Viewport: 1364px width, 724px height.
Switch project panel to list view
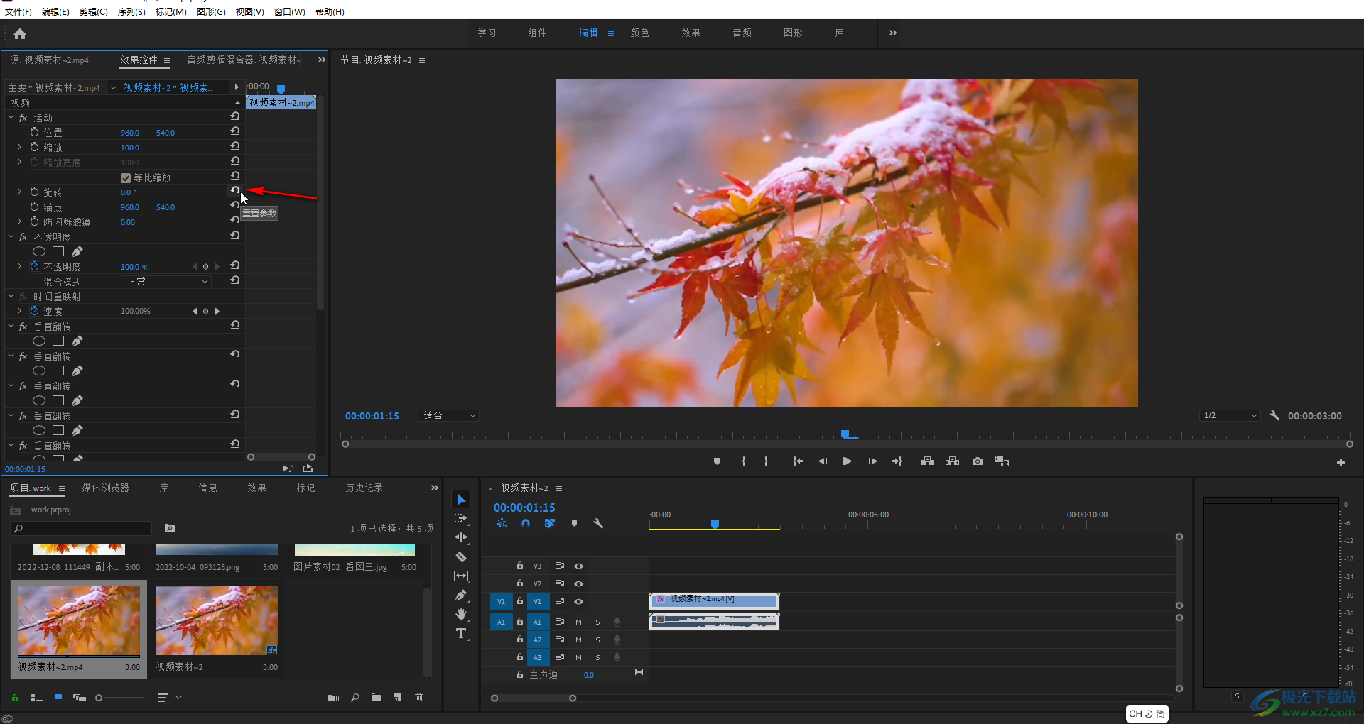37,698
